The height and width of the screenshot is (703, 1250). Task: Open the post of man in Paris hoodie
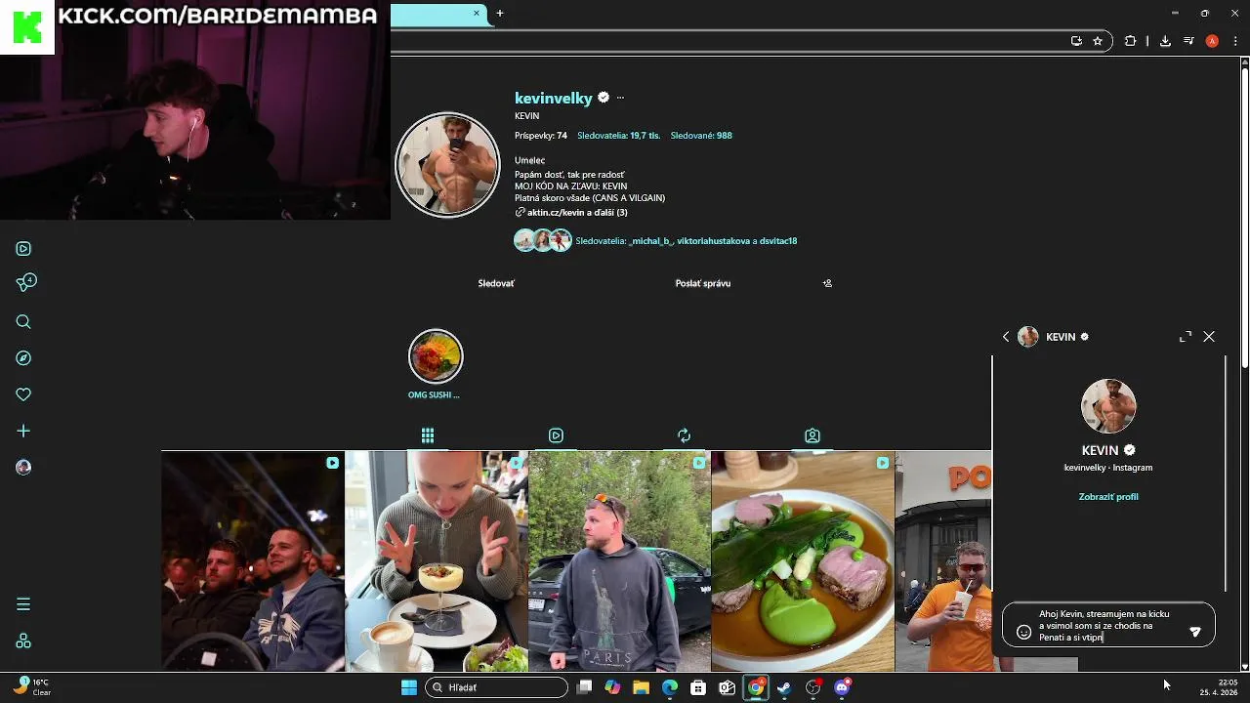tap(619, 561)
